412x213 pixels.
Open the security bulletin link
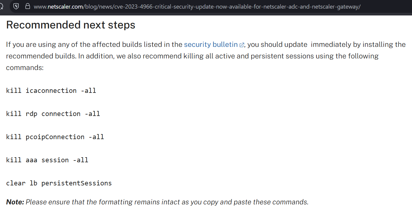coord(211,44)
